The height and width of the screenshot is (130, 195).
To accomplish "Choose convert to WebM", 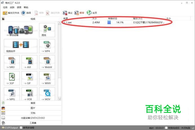I will [47, 62].
